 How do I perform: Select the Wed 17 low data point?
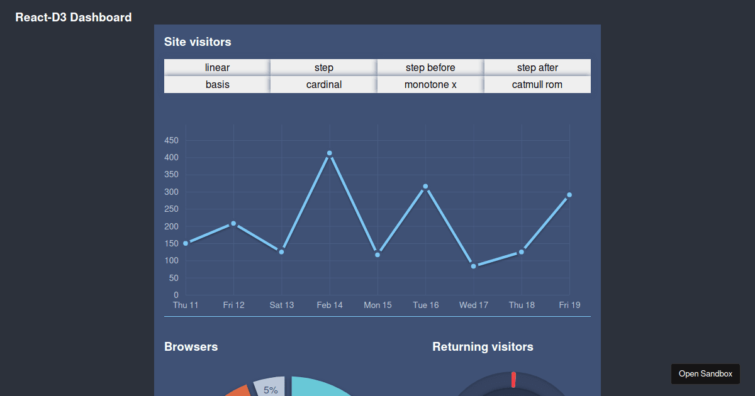(x=474, y=267)
